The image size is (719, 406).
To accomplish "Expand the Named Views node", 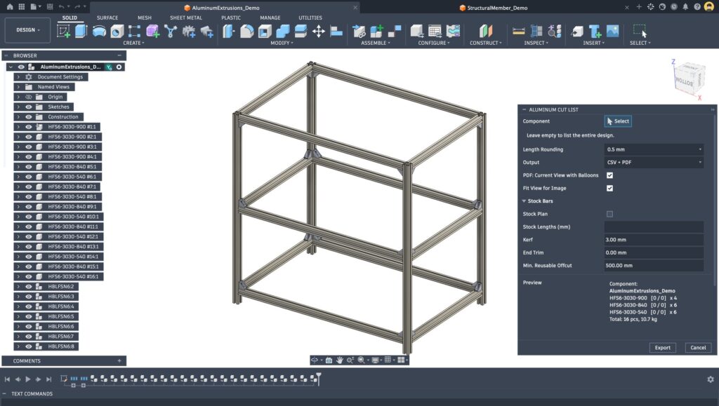I will point(18,87).
